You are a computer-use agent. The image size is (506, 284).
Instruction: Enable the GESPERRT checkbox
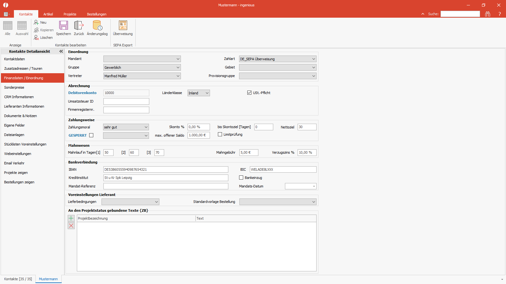(x=91, y=135)
